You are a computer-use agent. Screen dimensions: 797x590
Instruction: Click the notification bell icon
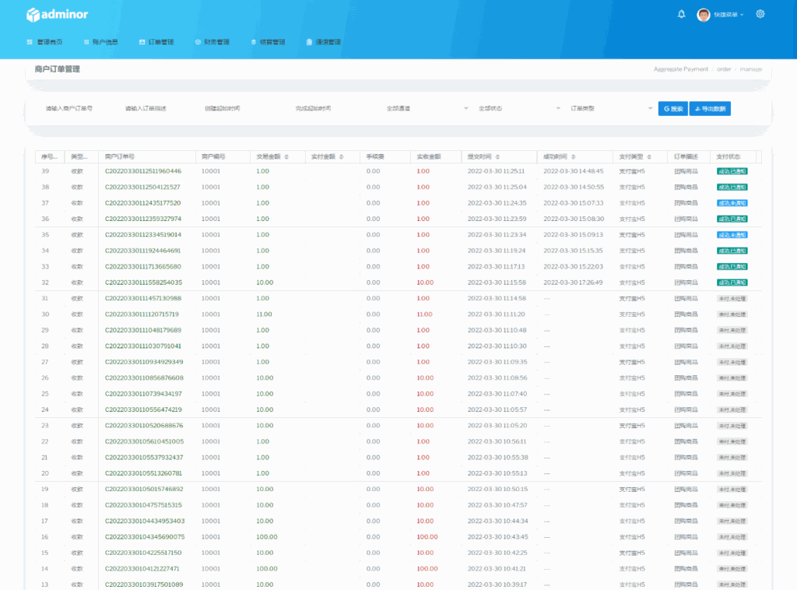682,14
